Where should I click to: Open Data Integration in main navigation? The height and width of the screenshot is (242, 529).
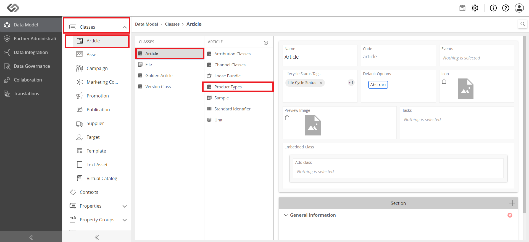31,52
